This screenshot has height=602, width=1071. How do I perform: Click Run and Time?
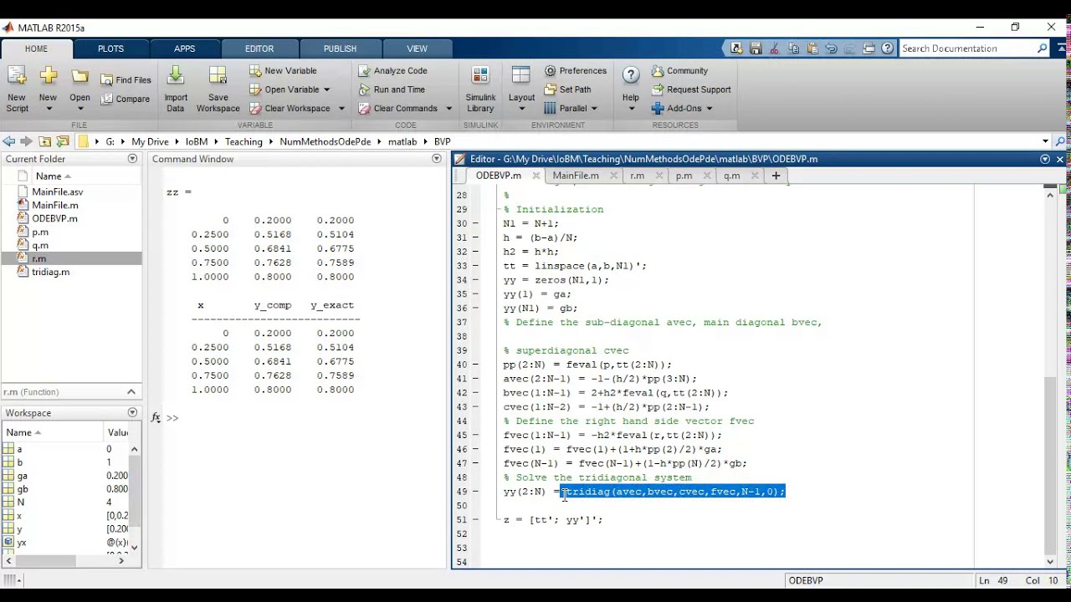392,89
